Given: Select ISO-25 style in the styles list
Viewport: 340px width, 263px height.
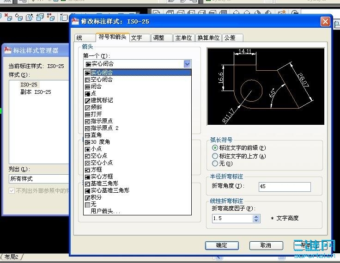Looking at the screenshot, I should (x=29, y=85).
